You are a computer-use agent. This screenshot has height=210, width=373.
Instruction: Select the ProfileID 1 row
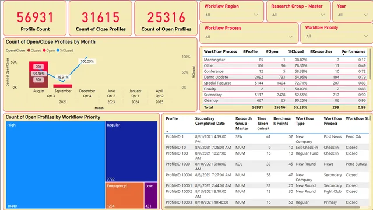[266, 139]
